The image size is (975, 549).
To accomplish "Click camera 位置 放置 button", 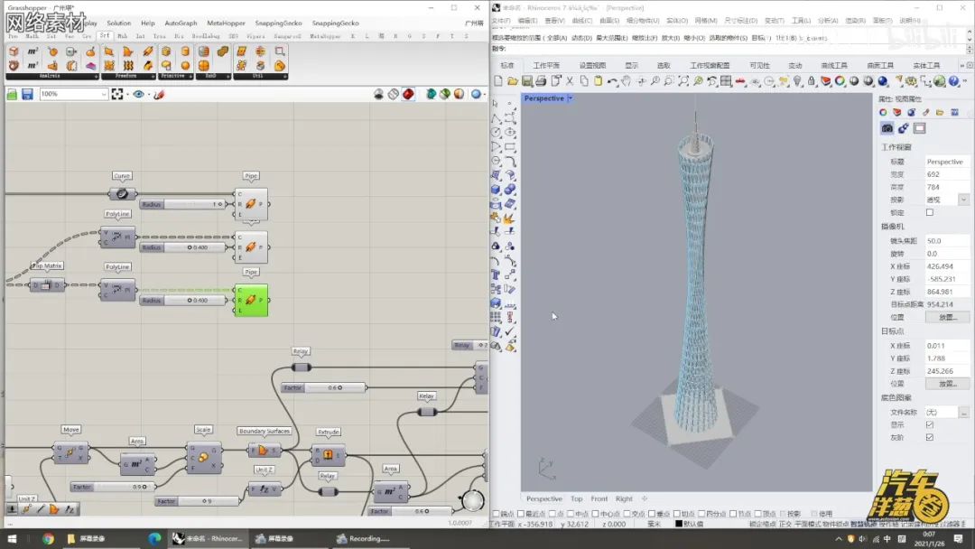I will coord(947,317).
